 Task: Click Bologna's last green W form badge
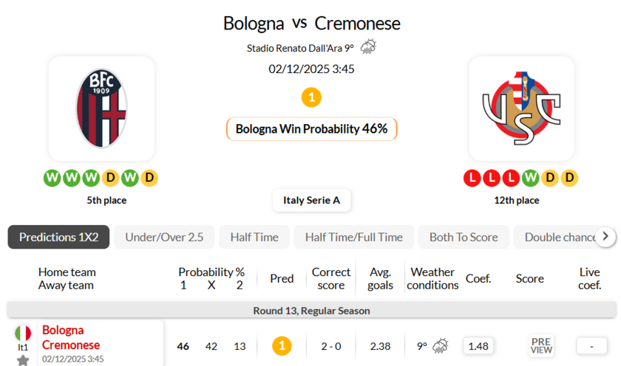tap(129, 178)
